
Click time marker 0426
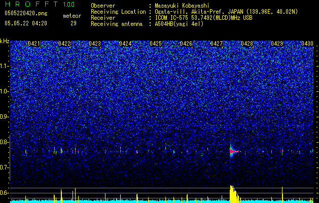186,44
